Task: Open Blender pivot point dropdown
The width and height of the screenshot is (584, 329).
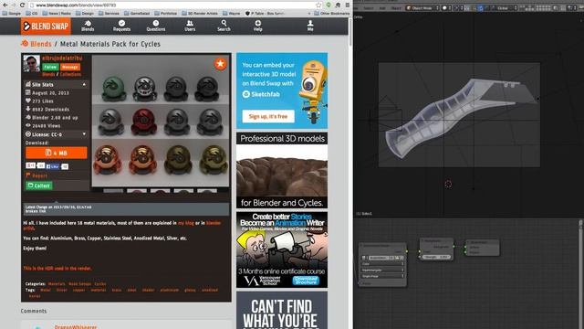Action: 457,8
